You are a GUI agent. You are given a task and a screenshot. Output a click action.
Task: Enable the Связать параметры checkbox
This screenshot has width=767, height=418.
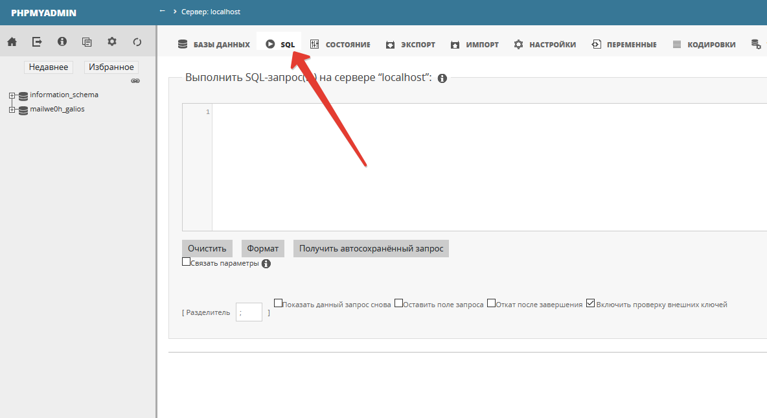tap(187, 262)
